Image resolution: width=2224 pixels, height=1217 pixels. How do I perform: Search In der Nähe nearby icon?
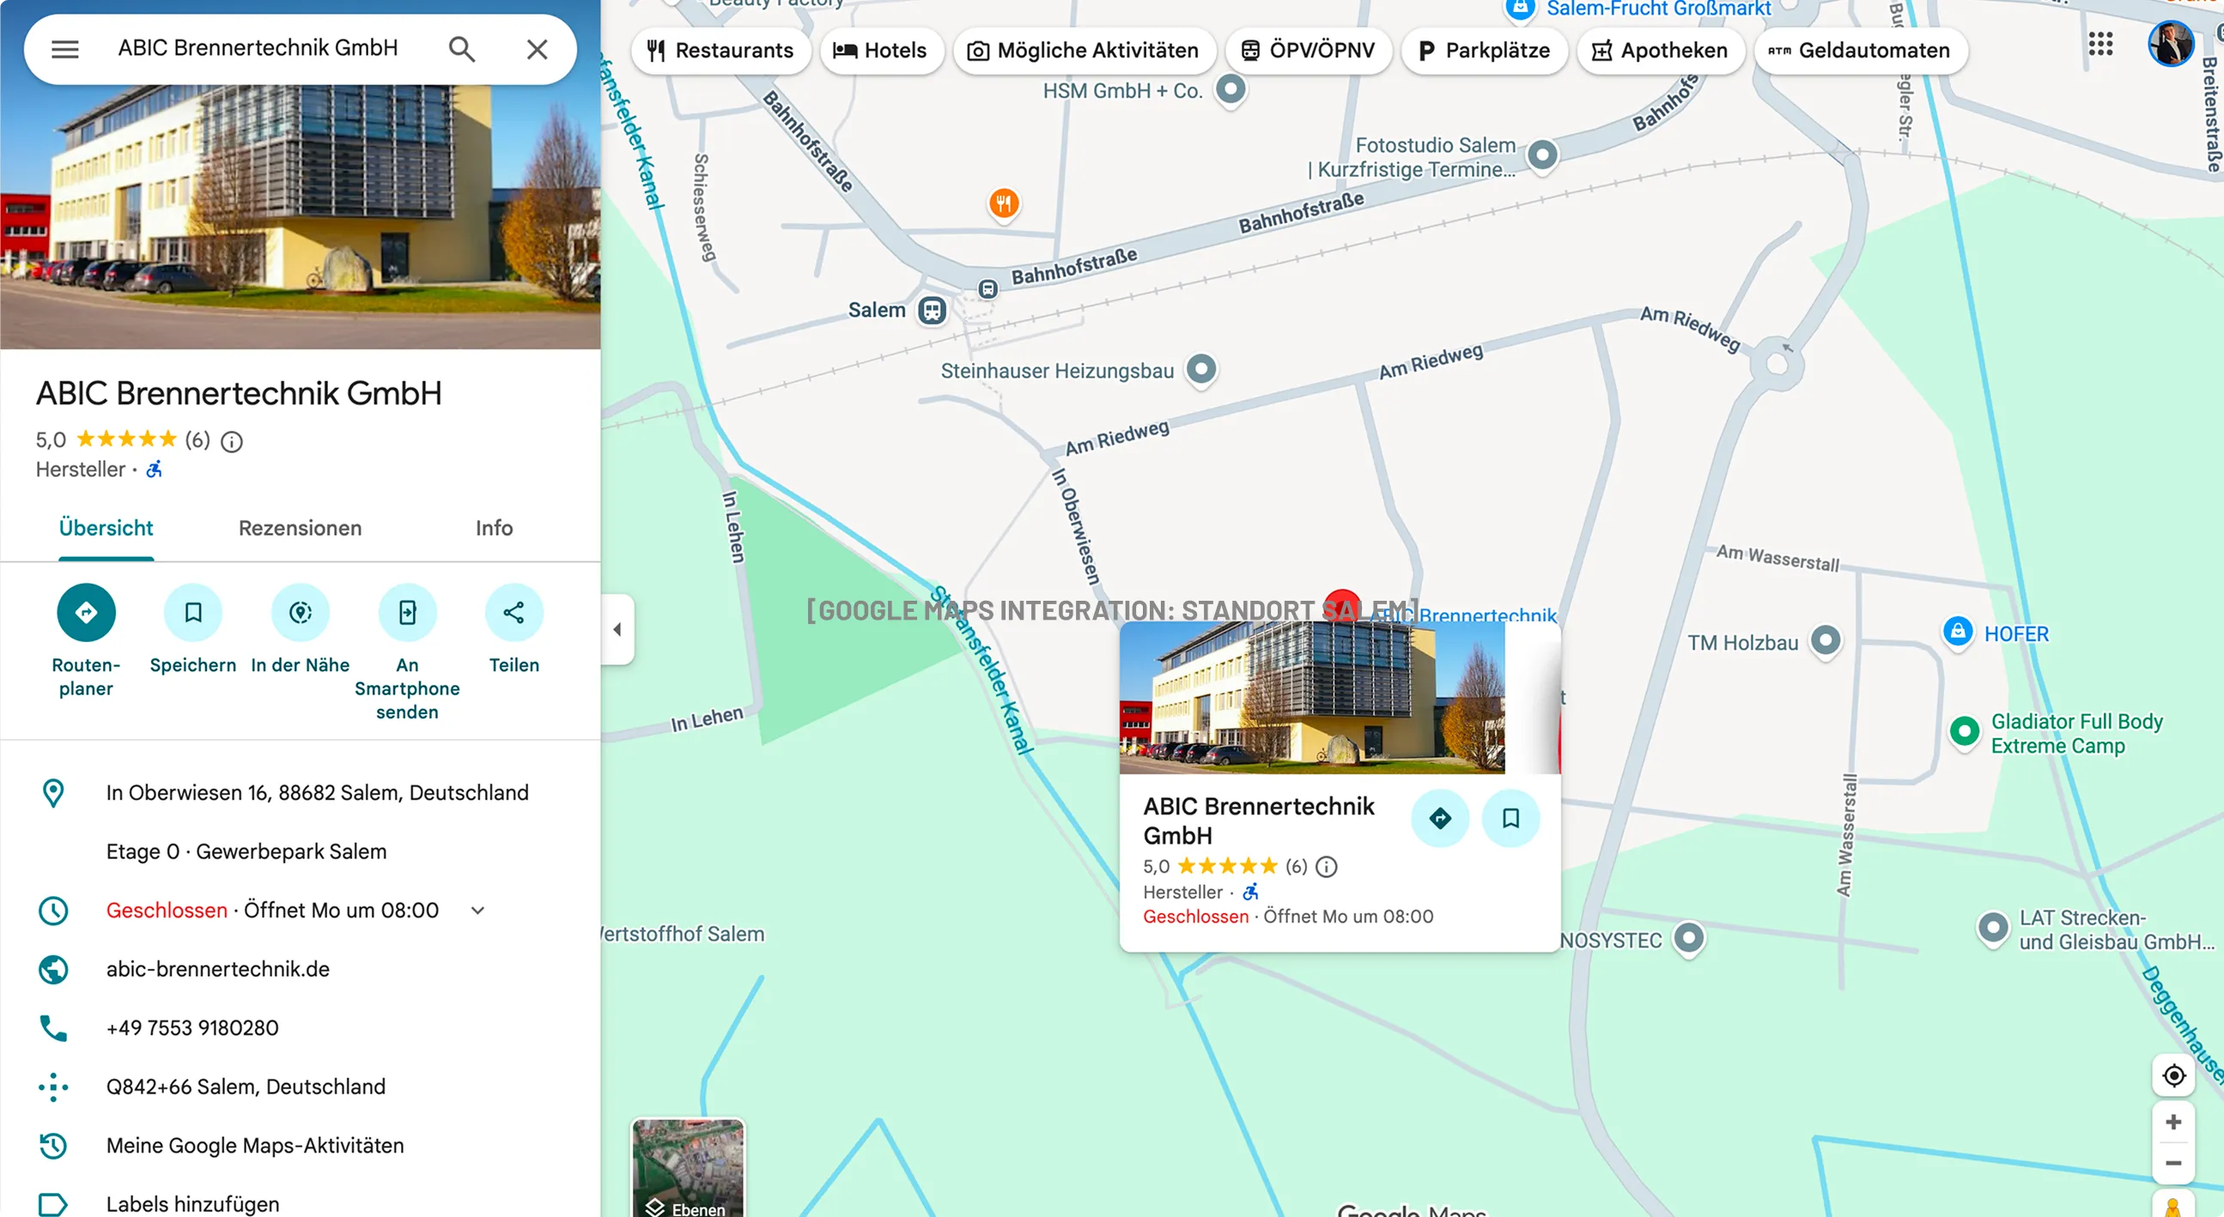pyautogui.click(x=301, y=613)
